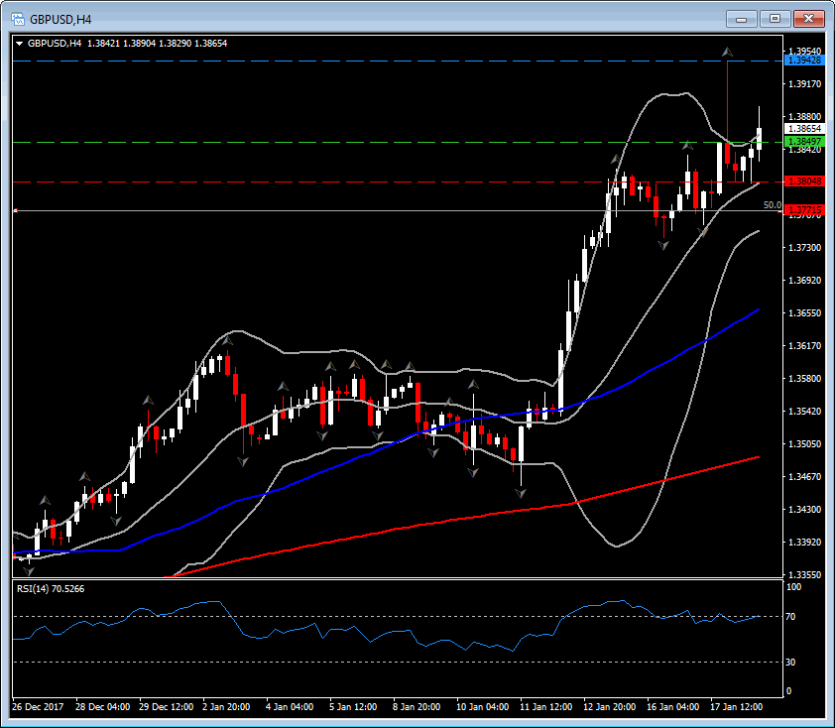
Task: Close the GBPUSD,H4 chart window
Action: (809, 19)
